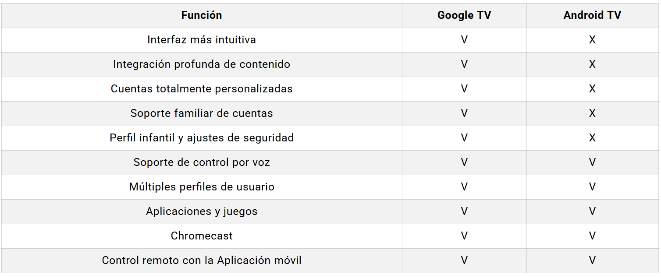Click Android TV X for 'Perfil infantil' row
Image resolution: width=661 pixels, height=278 pixels.
(592, 138)
